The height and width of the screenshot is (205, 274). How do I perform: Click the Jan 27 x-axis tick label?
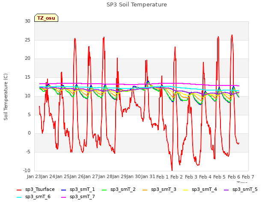(91, 176)
